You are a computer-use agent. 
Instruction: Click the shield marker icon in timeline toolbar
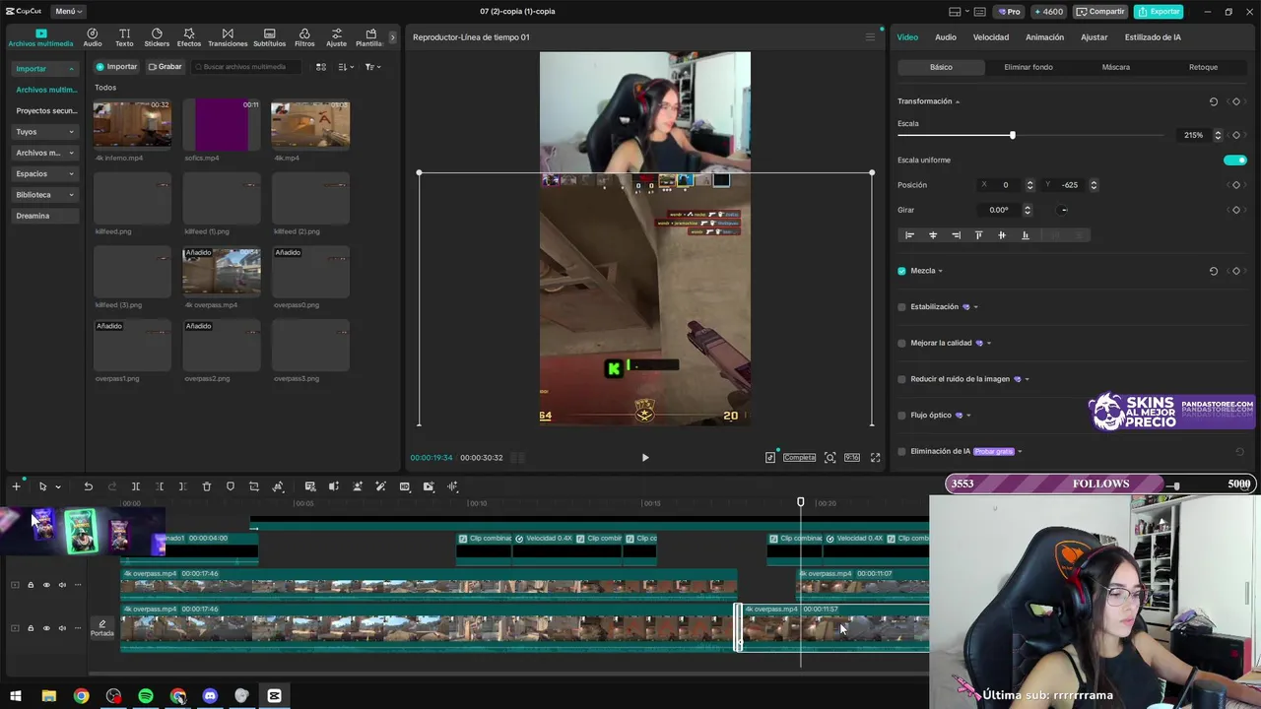231,486
